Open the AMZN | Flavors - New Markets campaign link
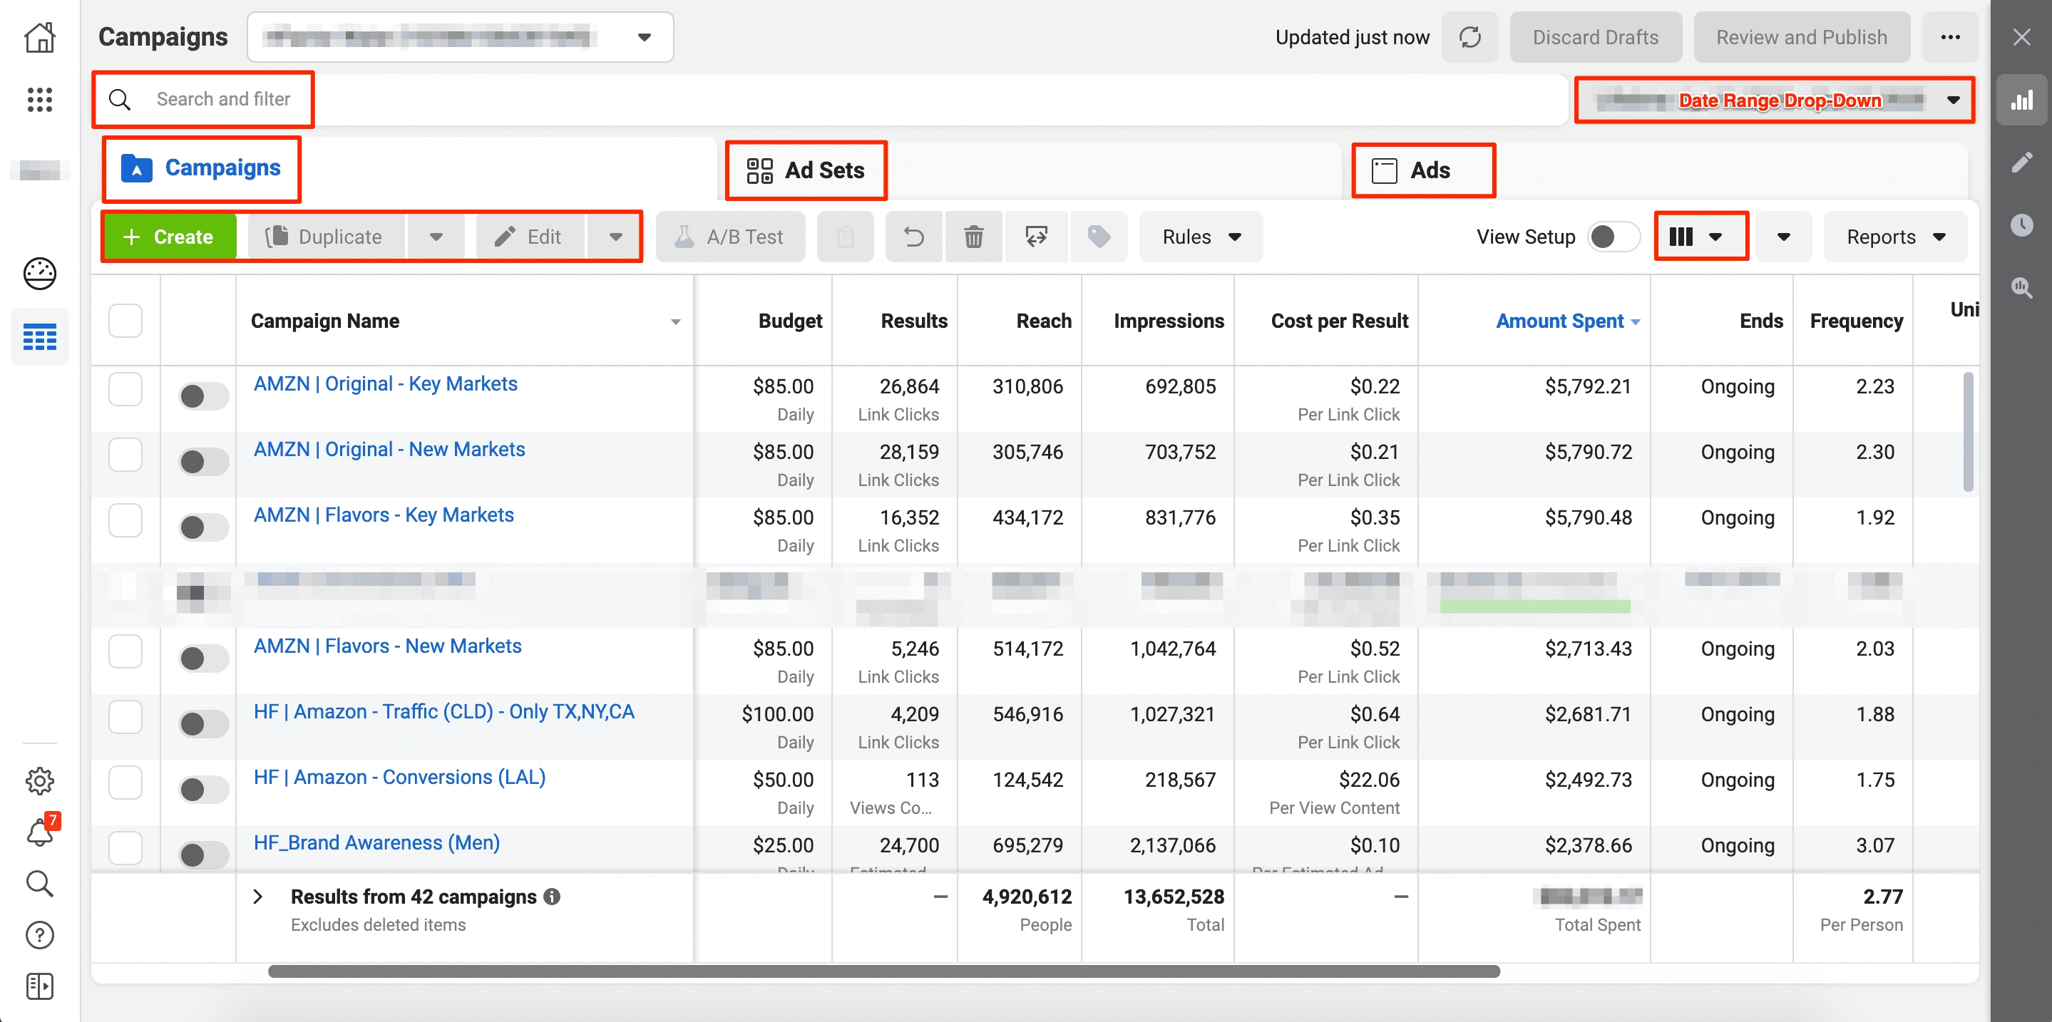 [x=387, y=646]
